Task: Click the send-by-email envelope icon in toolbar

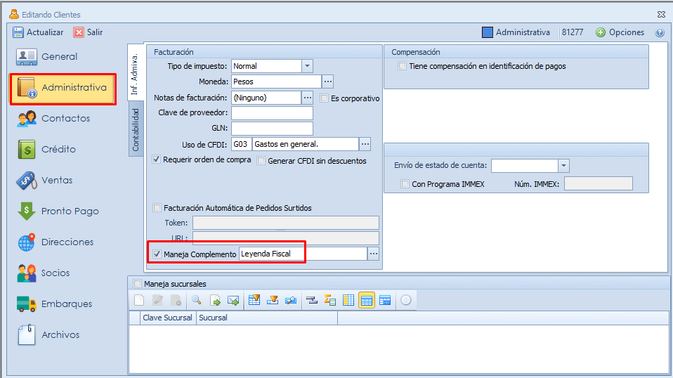Action: point(234,301)
